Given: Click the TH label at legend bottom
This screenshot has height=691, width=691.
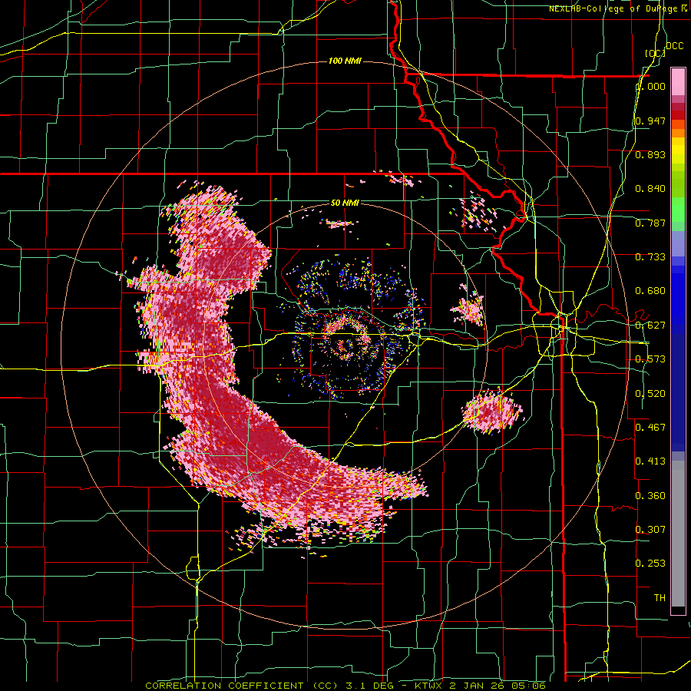Looking at the screenshot, I should tap(660, 598).
